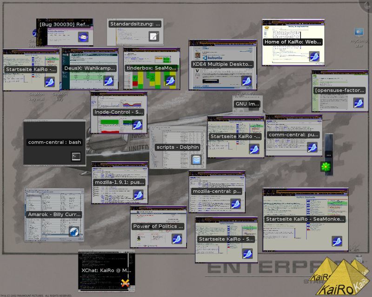Select the 'mozilla-central: p...' caption
Viewport: 372px width, 297px height.
coord(217,191)
